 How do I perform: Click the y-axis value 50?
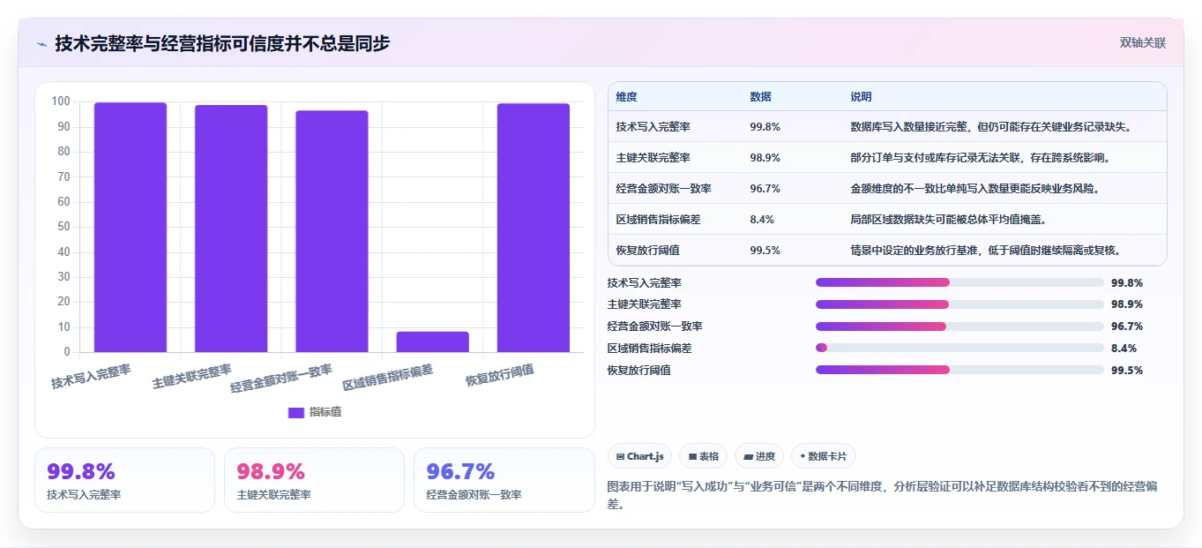tap(63, 227)
